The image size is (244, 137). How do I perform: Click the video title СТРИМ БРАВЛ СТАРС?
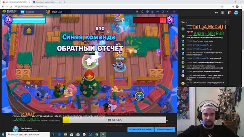(x=59, y=116)
